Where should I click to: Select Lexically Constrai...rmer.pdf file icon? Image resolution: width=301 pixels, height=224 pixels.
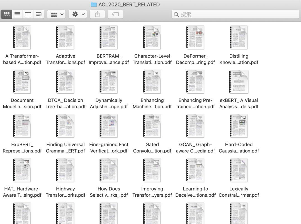(x=239, y=170)
